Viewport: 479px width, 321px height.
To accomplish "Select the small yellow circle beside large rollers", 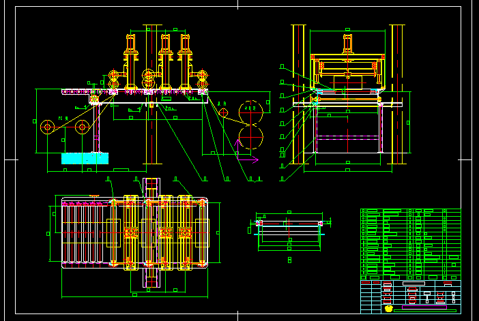I will pos(223,112).
